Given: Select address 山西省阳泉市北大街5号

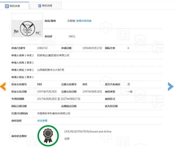Looking at the screenshot, I should (x=50, y=70).
